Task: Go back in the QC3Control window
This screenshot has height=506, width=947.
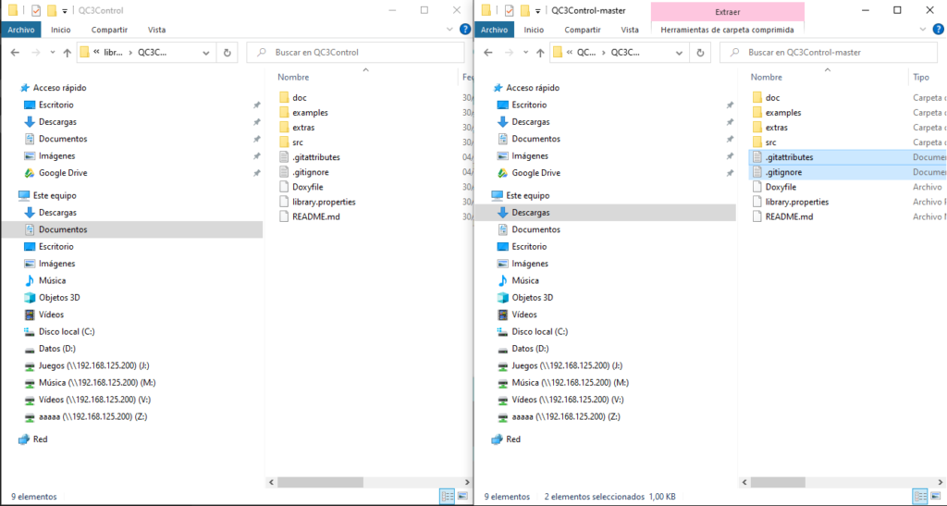Action: (x=15, y=53)
